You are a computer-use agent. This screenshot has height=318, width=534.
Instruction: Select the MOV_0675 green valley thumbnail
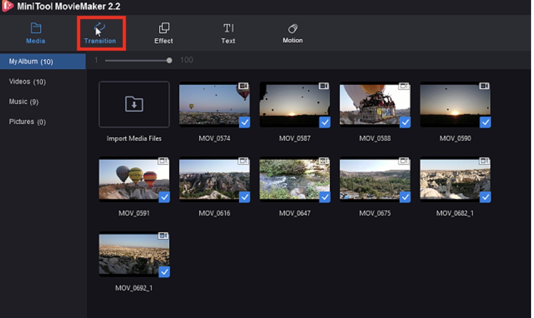pos(375,179)
